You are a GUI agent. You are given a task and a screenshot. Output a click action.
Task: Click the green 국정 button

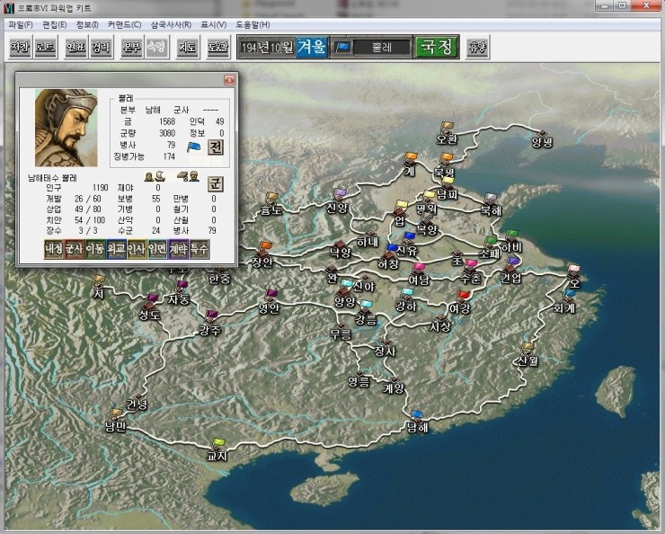(x=437, y=47)
